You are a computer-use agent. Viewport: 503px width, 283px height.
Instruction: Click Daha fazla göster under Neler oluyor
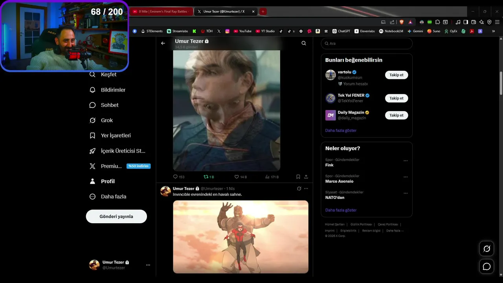[x=341, y=210]
